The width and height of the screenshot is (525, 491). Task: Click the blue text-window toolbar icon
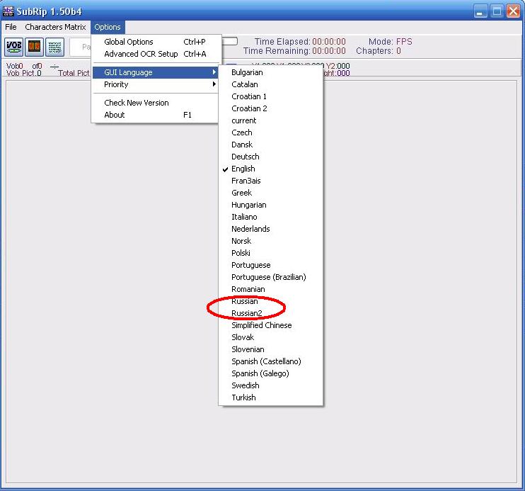coord(55,47)
